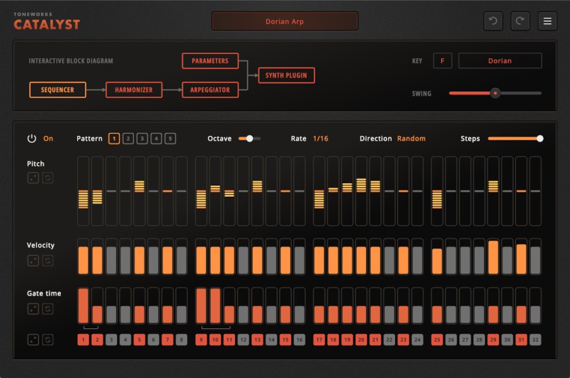Click the Steps slider handle
This screenshot has width=570, height=378.
(540, 139)
